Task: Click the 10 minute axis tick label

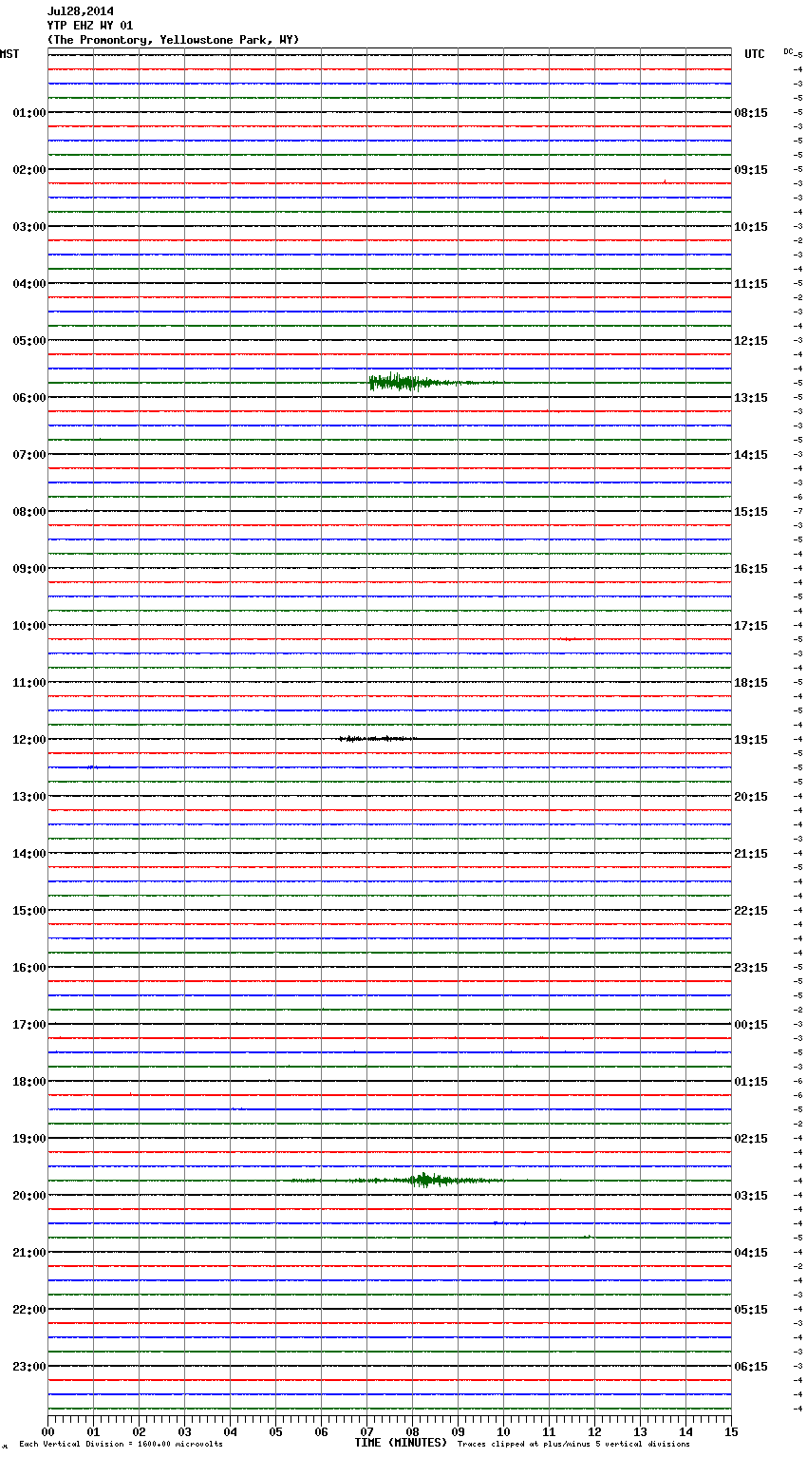Action: point(503,1431)
